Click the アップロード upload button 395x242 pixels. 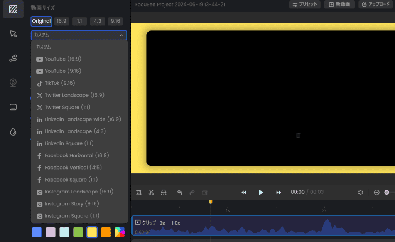[x=376, y=5]
